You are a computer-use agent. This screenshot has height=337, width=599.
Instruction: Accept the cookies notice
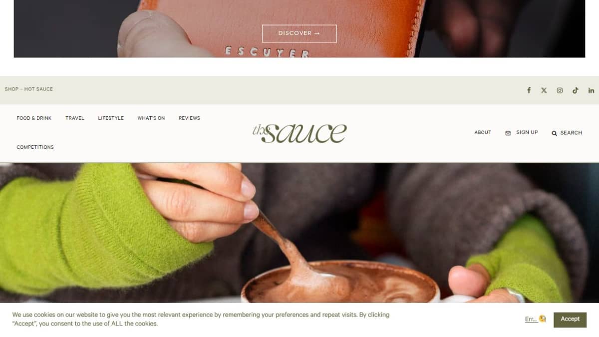tap(570, 320)
